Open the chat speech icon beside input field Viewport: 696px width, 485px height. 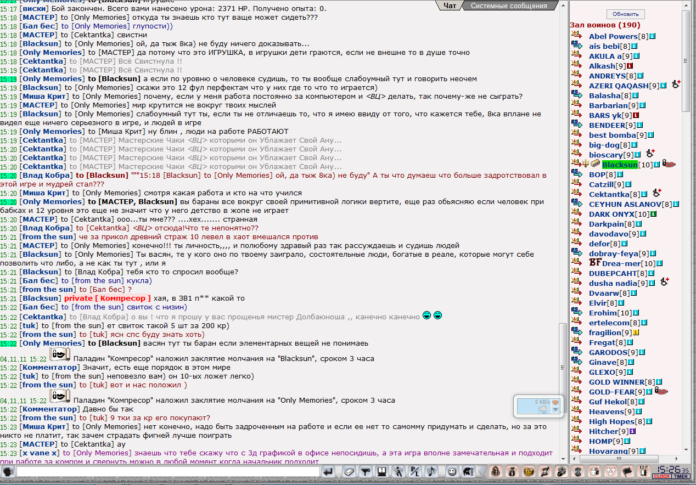pyautogui.click(x=8, y=472)
